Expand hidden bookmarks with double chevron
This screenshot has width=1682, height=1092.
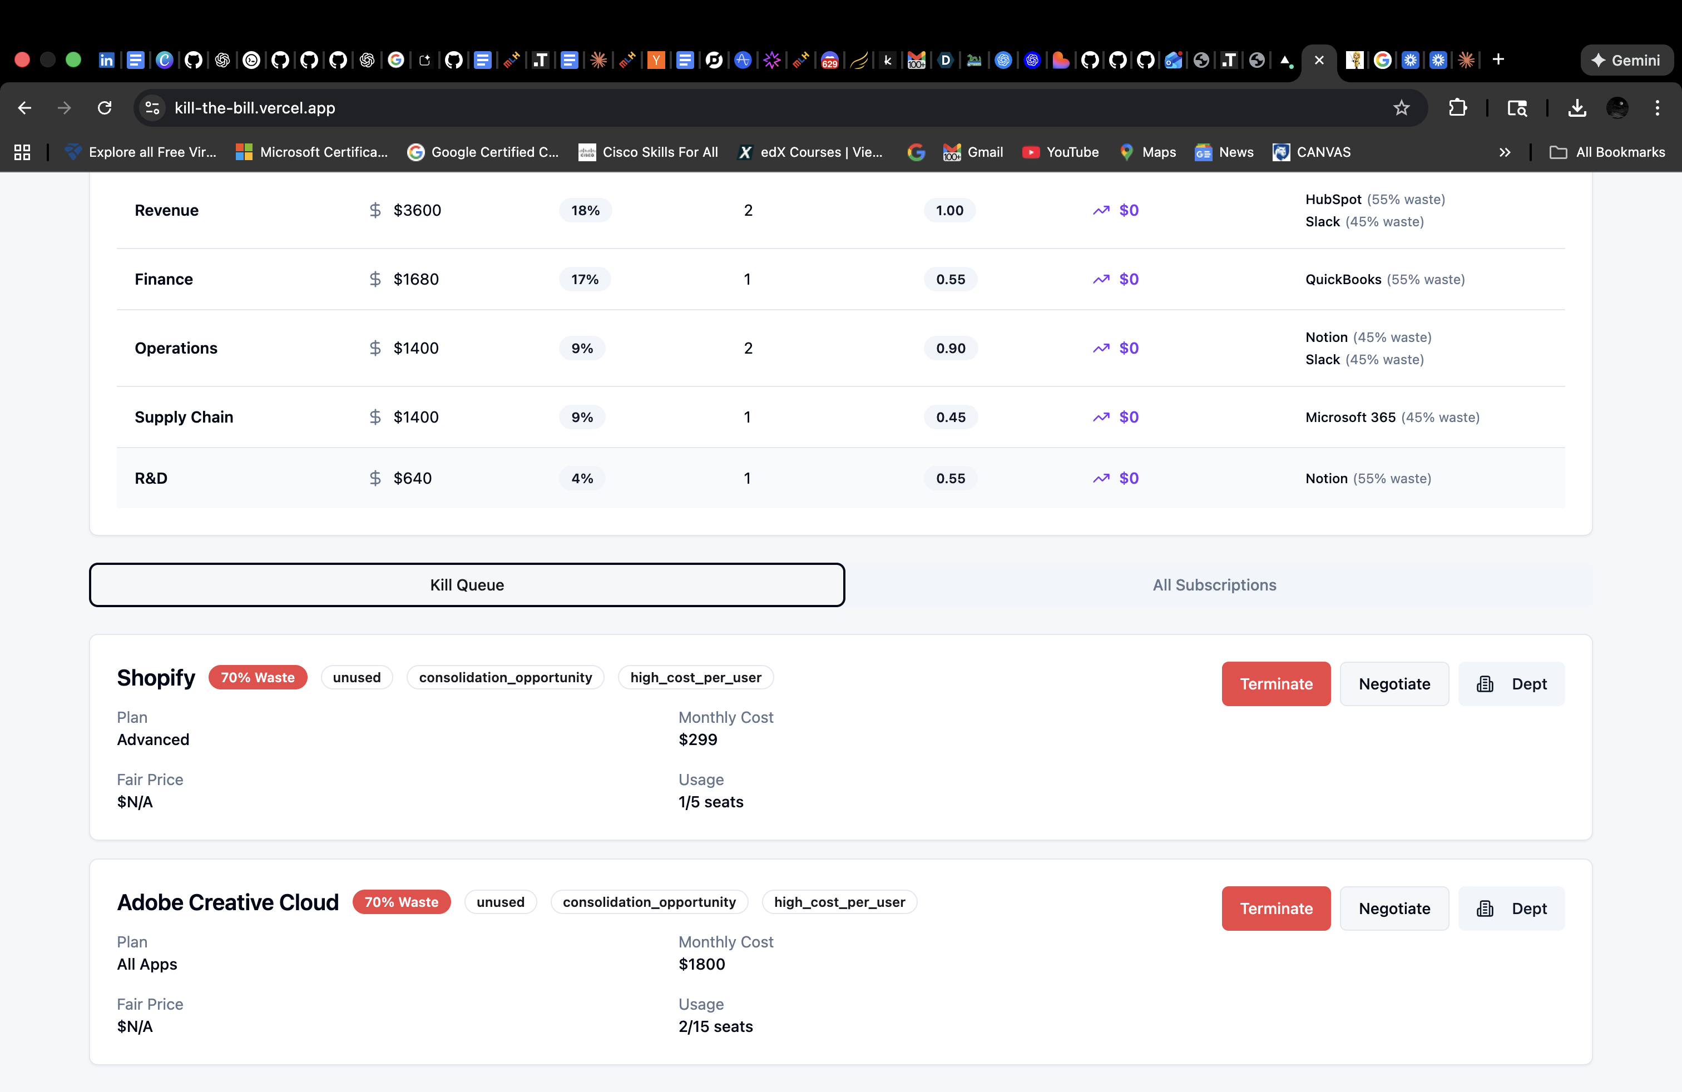pos(1505,152)
